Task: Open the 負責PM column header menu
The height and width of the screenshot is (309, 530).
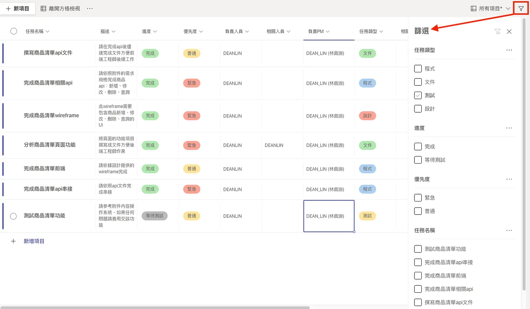Action: 319,31
